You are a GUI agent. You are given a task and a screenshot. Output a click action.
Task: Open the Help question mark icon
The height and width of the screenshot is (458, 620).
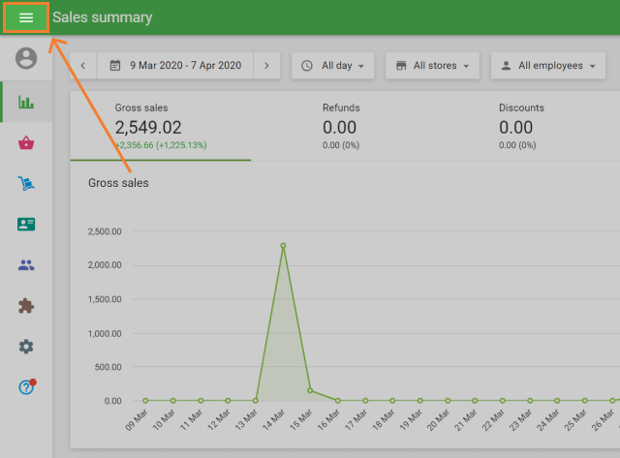[26, 386]
